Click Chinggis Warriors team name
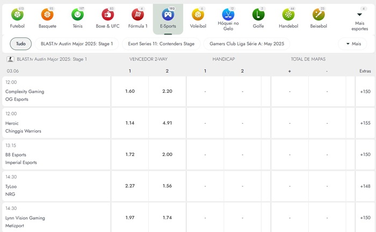This screenshot has width=376, height=232. pyautogui.click(x=23, y=131)
